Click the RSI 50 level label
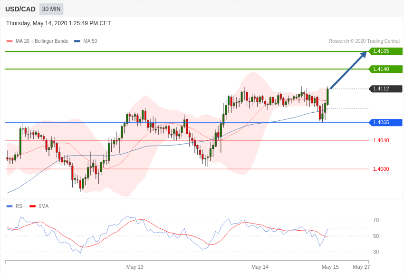The height and width of the screenshot is (274, 404). (376, 236)
